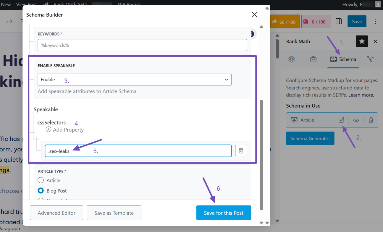Open the Advanced Editor
Viewport: 383px width, 232px height.
57,213
